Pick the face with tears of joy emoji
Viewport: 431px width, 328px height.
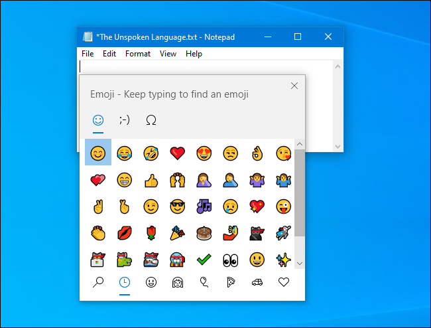coord(124,153)
